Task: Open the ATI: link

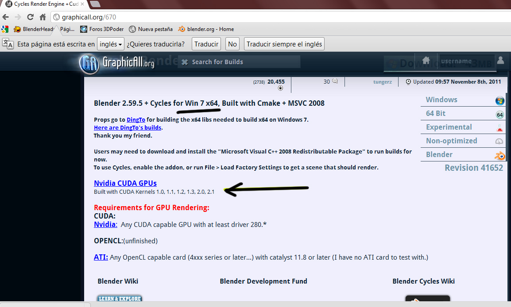Action: click(x=101, y=257)
